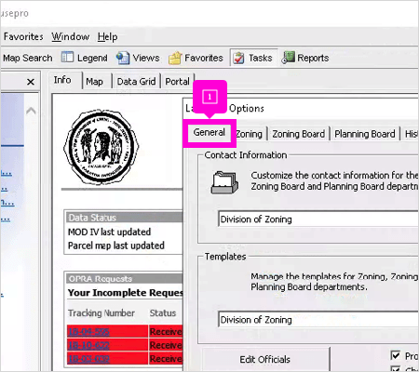
Task: Click the contact information folder icon
Action: point(224,182)
